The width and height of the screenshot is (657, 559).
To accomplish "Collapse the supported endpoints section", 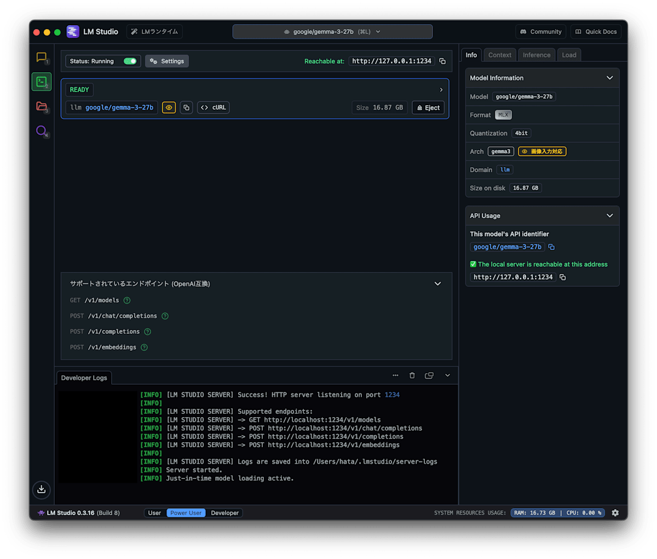I will pos(437,284).
